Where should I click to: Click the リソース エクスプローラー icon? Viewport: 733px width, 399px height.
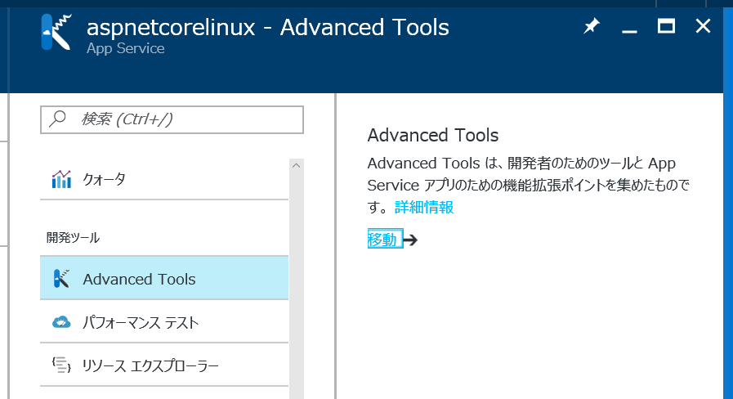pos(61,365)
